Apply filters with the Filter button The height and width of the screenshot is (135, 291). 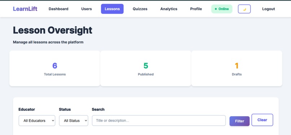click(240, 121)
